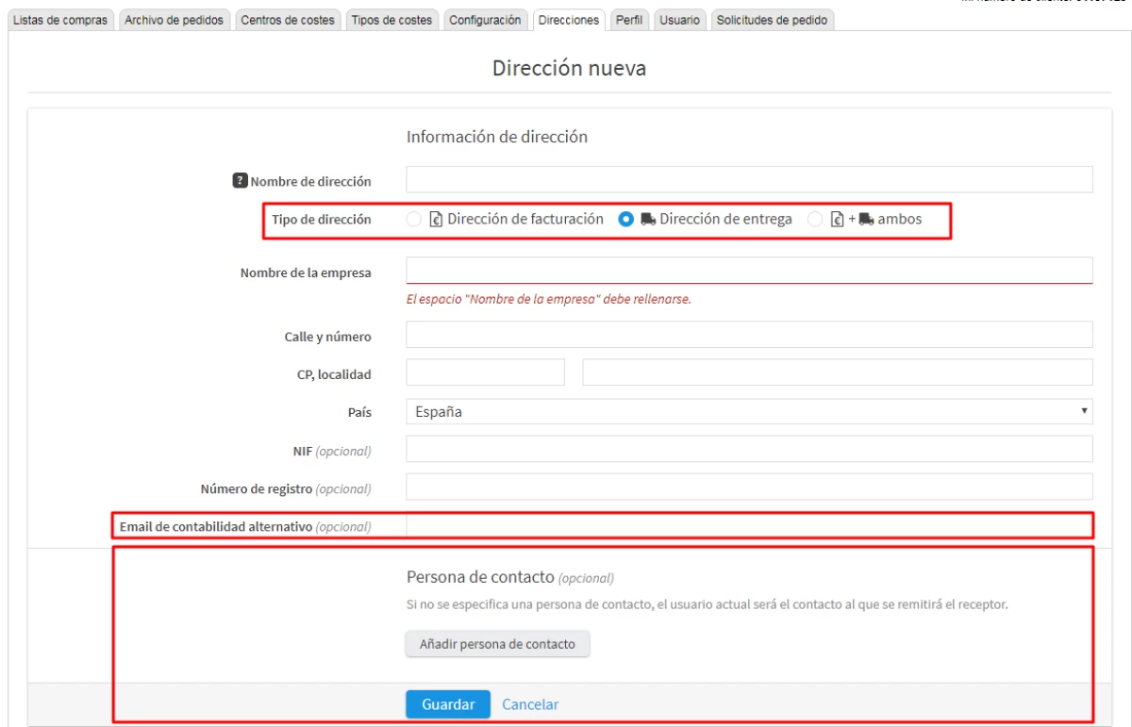Screen dimensions: 1132x727
Task: Open the Archivo de pedidos tab
Action: pyautogui.click(x=175, y=21)
